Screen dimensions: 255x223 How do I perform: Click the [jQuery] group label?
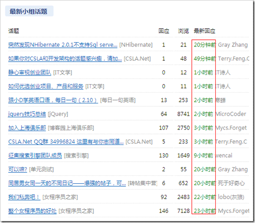(x=58, y=114)
